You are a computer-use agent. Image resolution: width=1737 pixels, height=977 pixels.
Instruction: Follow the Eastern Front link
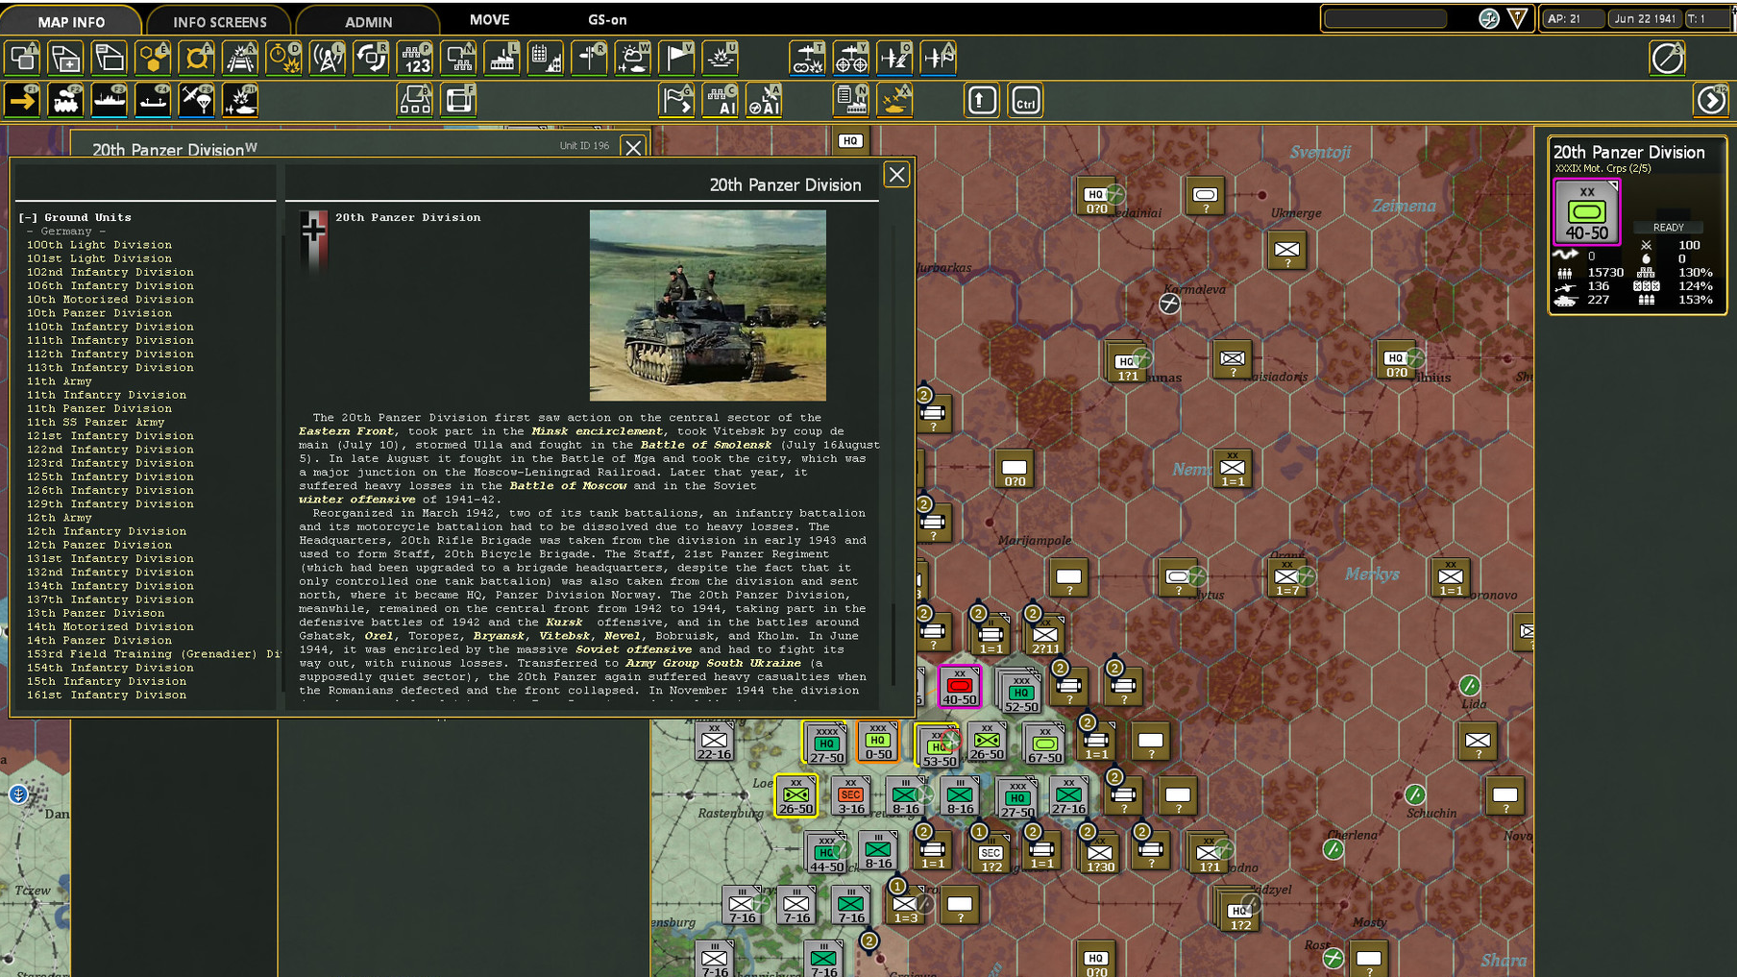tap(346, 431)
